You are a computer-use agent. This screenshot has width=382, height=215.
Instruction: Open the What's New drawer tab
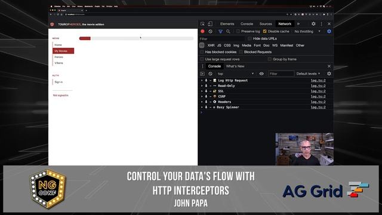235,66
